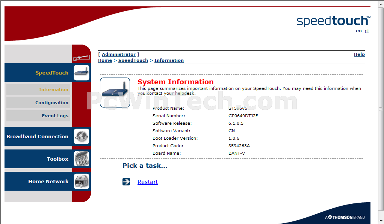Click the software variant value CN
384x224 pixels.
pyautogui.click(x=232, y=131)
